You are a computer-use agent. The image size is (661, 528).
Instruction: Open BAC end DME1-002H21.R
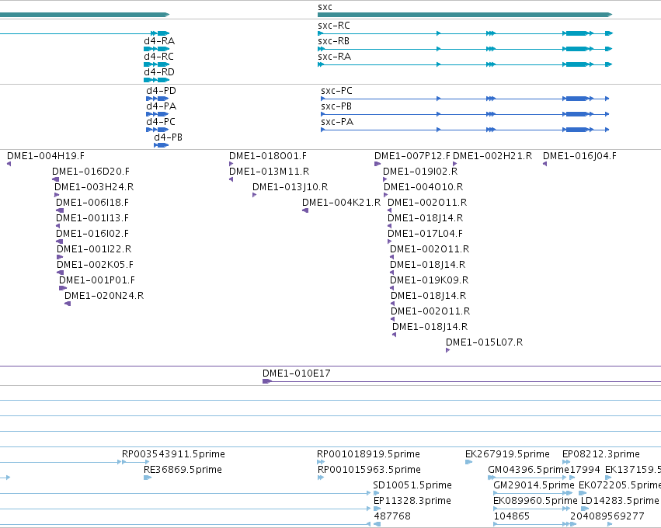click(x=492, y=156)
